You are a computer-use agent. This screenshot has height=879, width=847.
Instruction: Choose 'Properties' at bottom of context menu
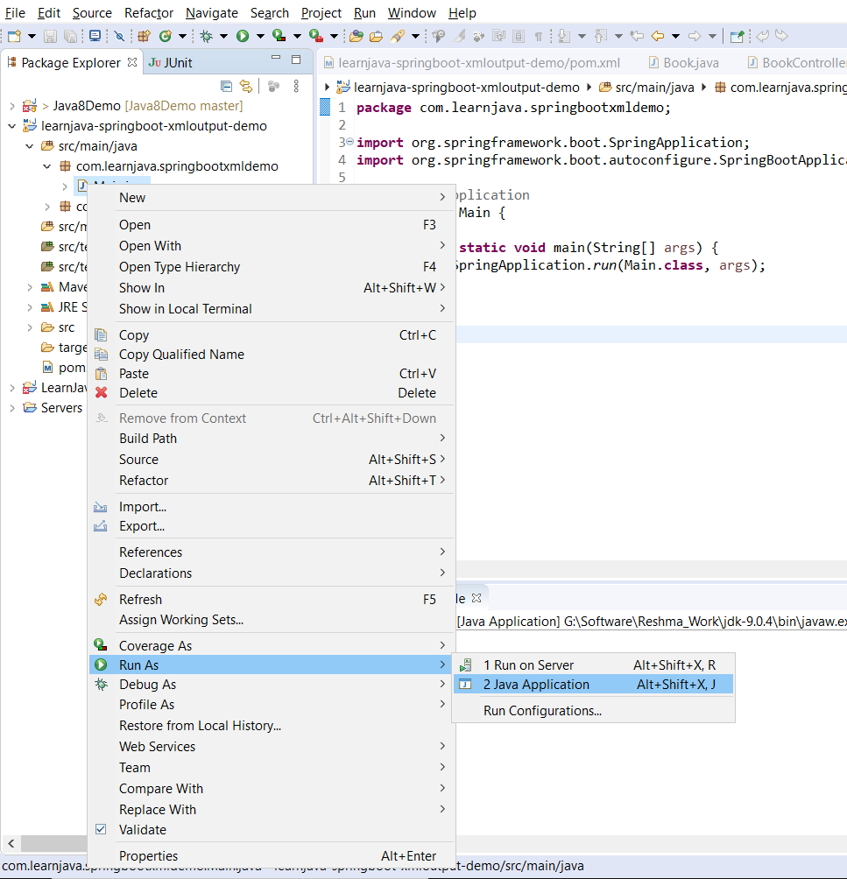pyautogui.click(x=148, y=856)
